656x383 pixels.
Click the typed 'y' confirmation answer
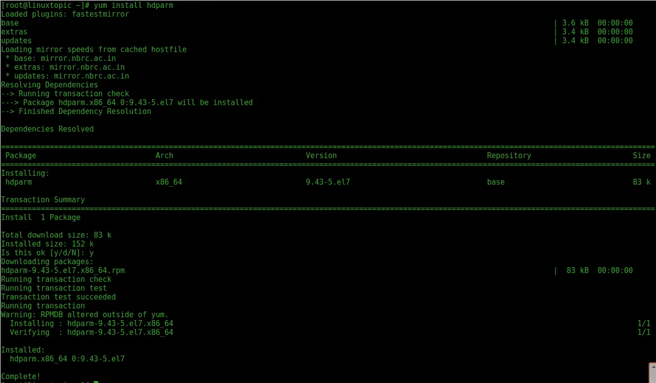(x=91, y=252)
